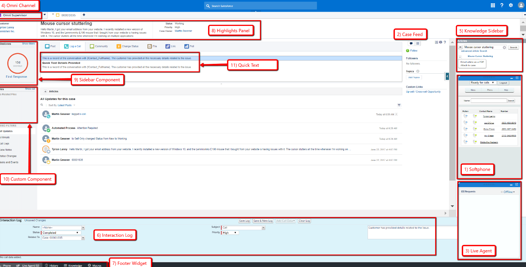The height and width of the screenshot is (267, 526).
Task: Click the feed search magnifier icon
Action: [x=42, y=105]
